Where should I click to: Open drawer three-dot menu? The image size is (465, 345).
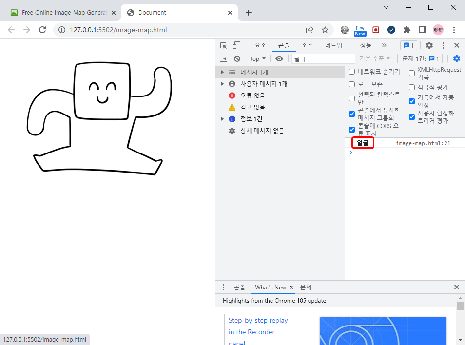(x=223, y=287)
